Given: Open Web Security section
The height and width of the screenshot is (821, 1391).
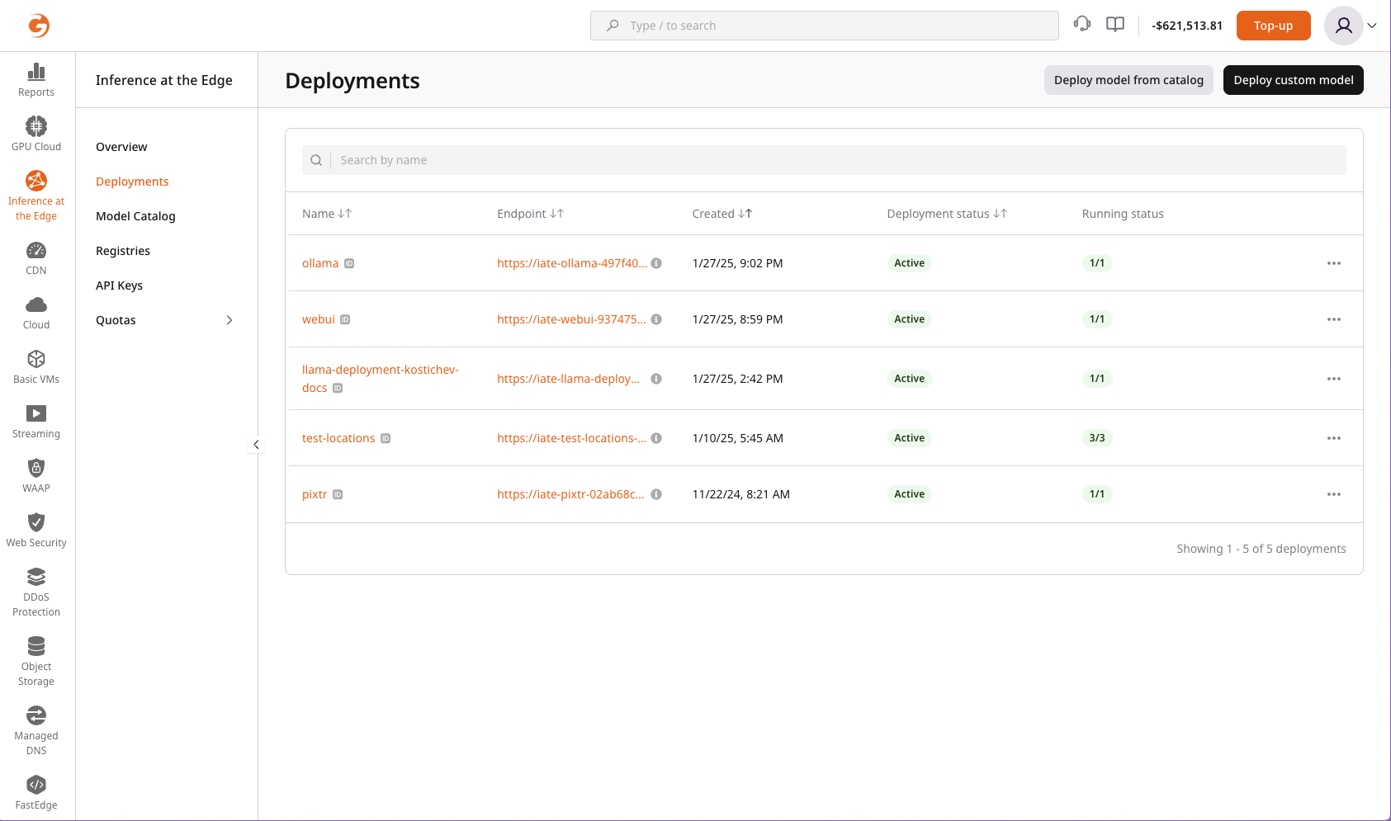Looking at the screenshot, I should (x=36, y=531).
